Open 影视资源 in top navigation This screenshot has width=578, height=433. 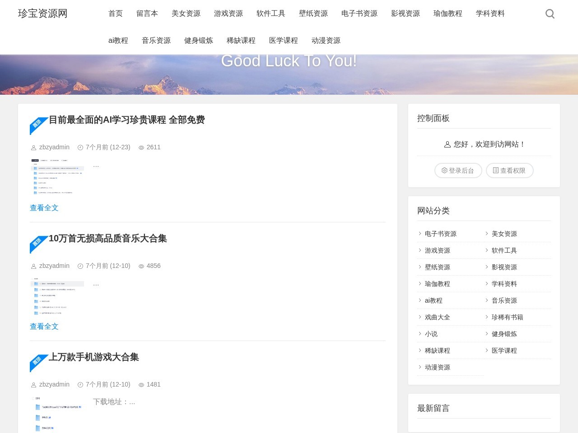coord(406,14)
